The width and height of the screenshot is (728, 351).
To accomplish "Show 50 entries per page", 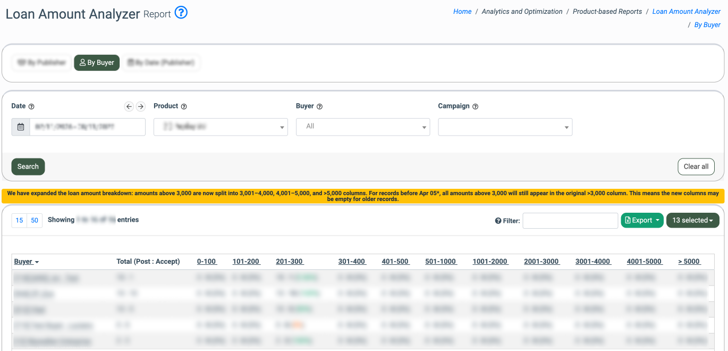I will [x=35, y=220].
